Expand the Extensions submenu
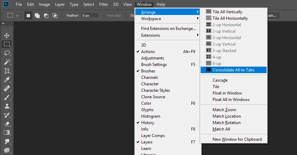 [167, 35]
